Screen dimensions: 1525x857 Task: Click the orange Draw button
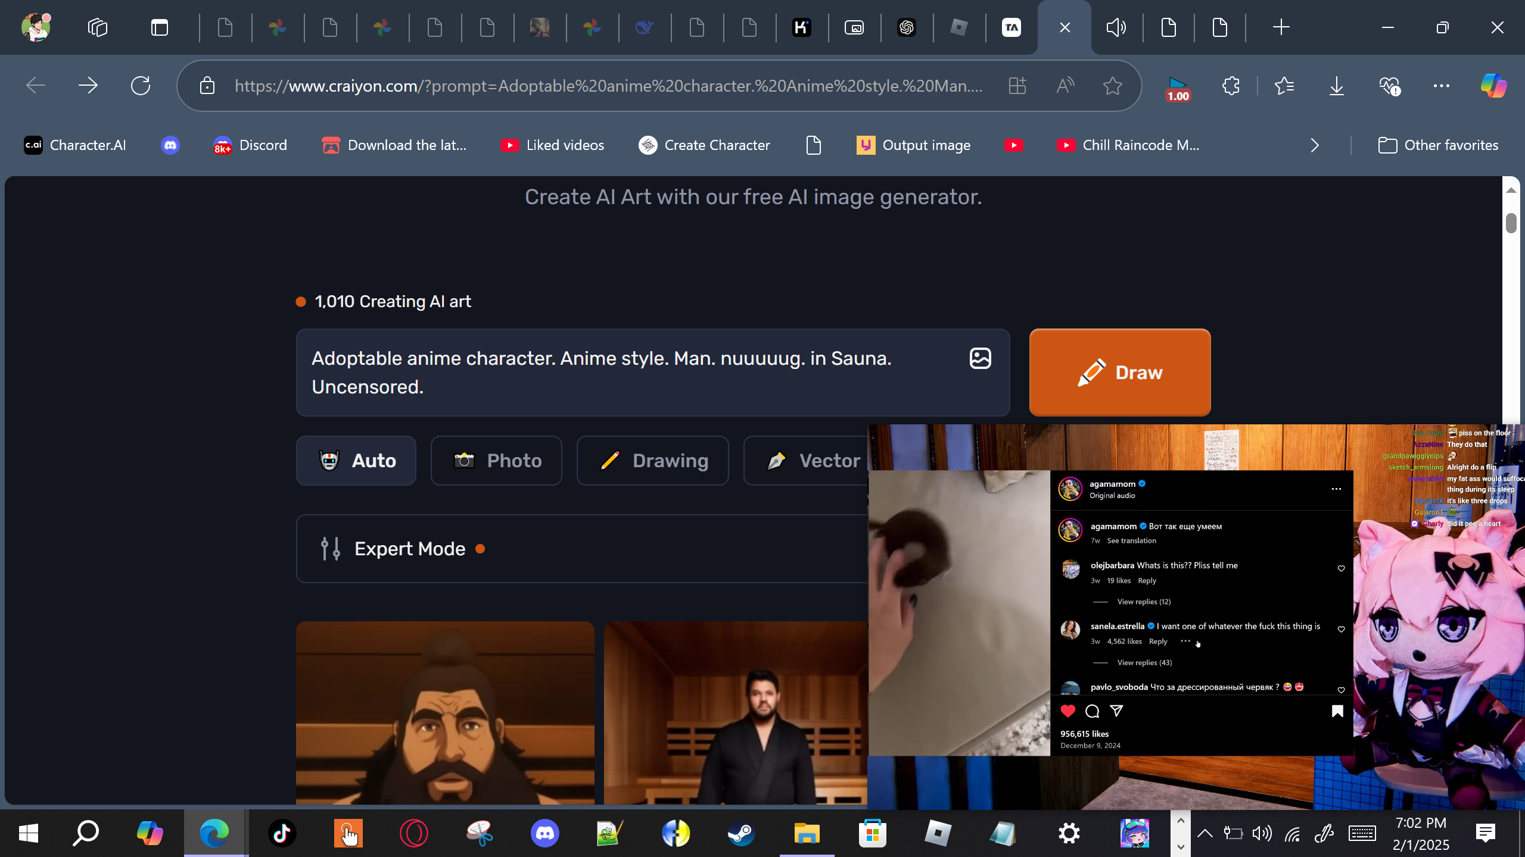click(1119, 372)
